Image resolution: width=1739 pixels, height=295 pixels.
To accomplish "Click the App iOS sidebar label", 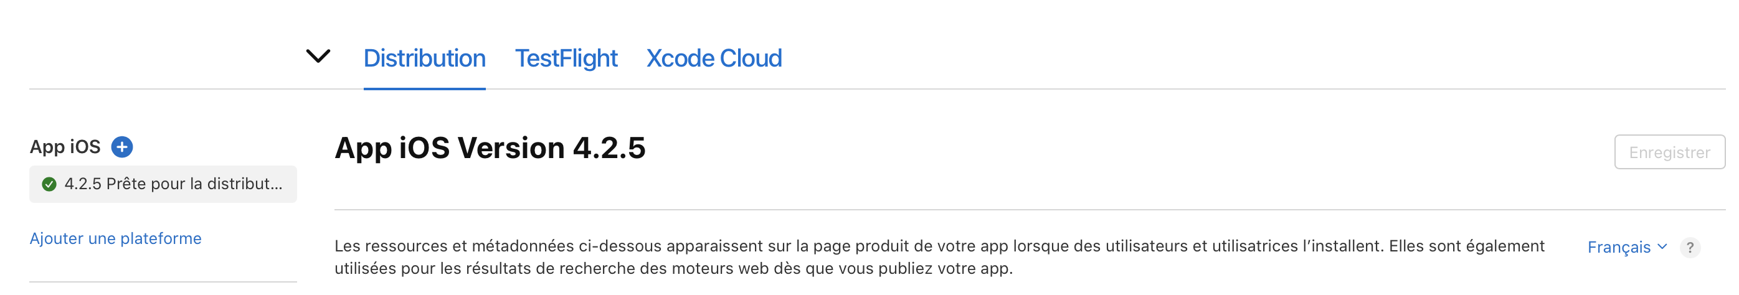I will click(65, 146).
